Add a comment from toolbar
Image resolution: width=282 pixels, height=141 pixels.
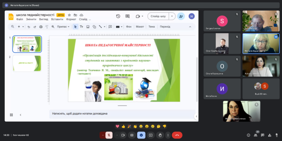pyautogui.click(x=110, y=27)
